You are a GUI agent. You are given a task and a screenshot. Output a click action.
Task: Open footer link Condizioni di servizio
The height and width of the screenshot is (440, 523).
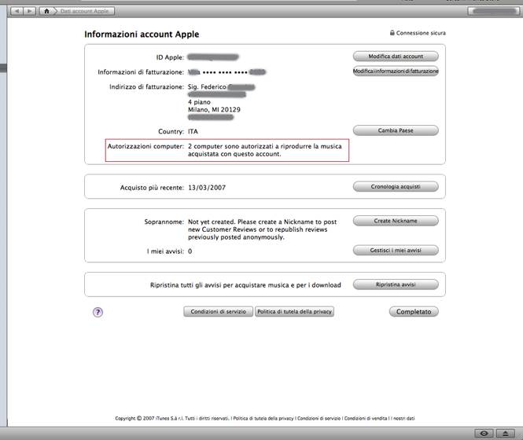(319, 418)
